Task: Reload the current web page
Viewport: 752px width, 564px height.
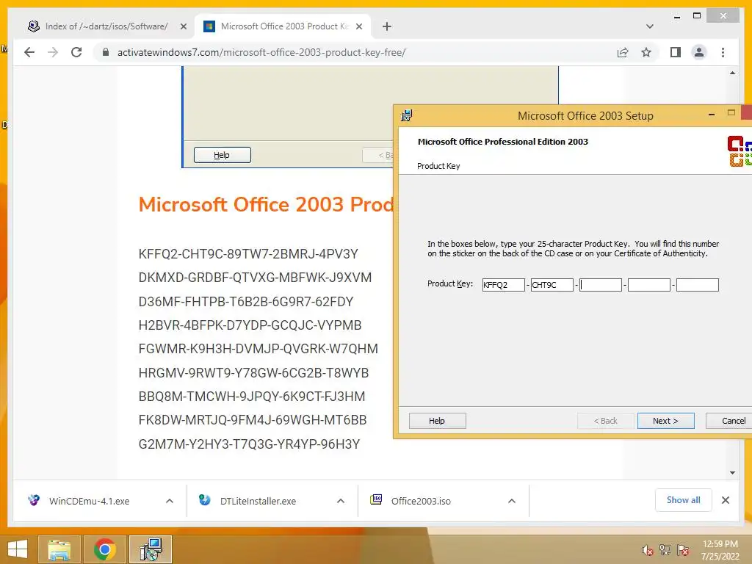Action: click(x=76, y=52)
